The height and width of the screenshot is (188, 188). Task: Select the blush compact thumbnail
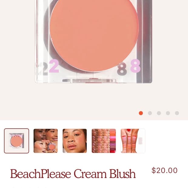(x=17, y=141)
